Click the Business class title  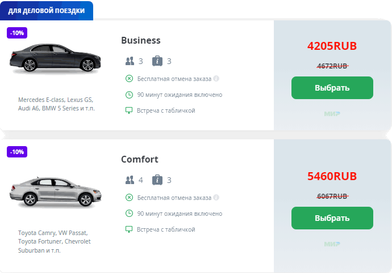pyautogui.click(x=141, y=40)
